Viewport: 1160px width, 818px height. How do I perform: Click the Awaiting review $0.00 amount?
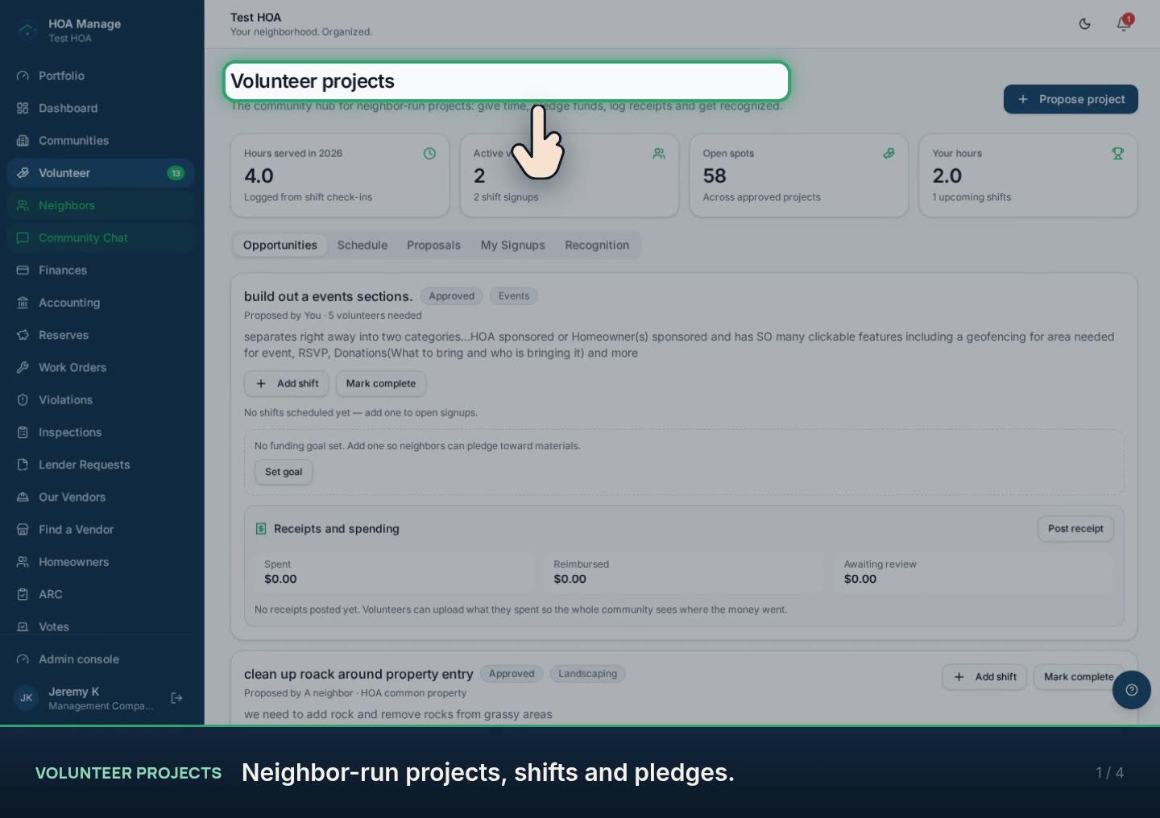[860, 579]
